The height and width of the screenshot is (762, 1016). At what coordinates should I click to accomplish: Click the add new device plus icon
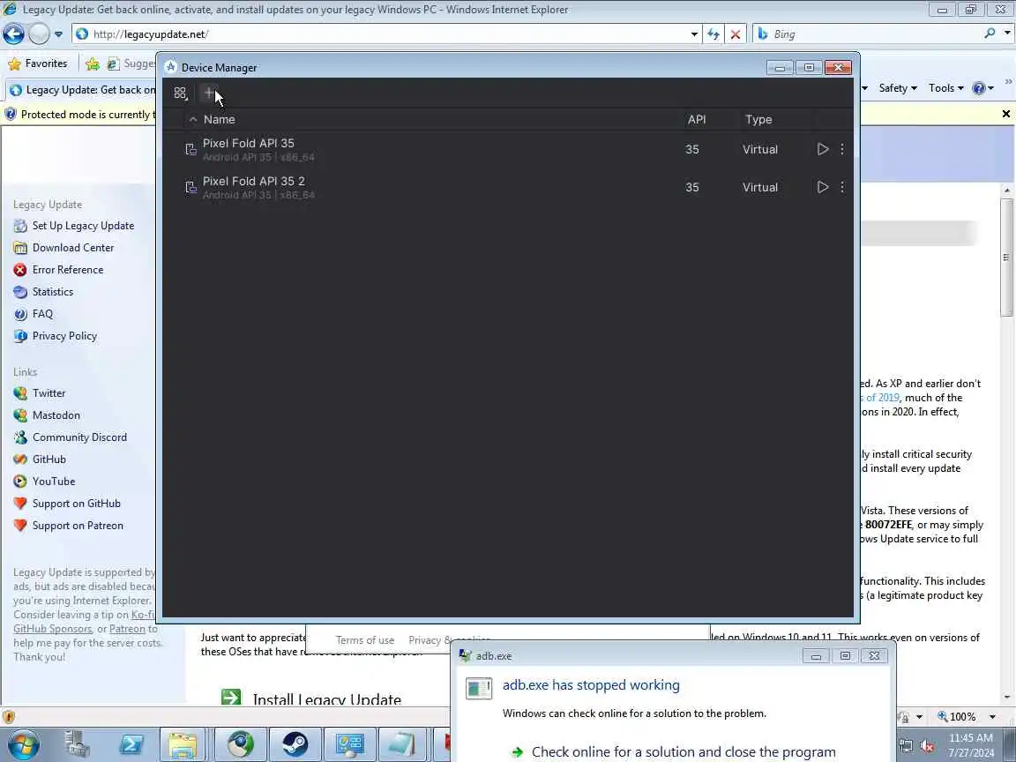click(x=209, y=93)
